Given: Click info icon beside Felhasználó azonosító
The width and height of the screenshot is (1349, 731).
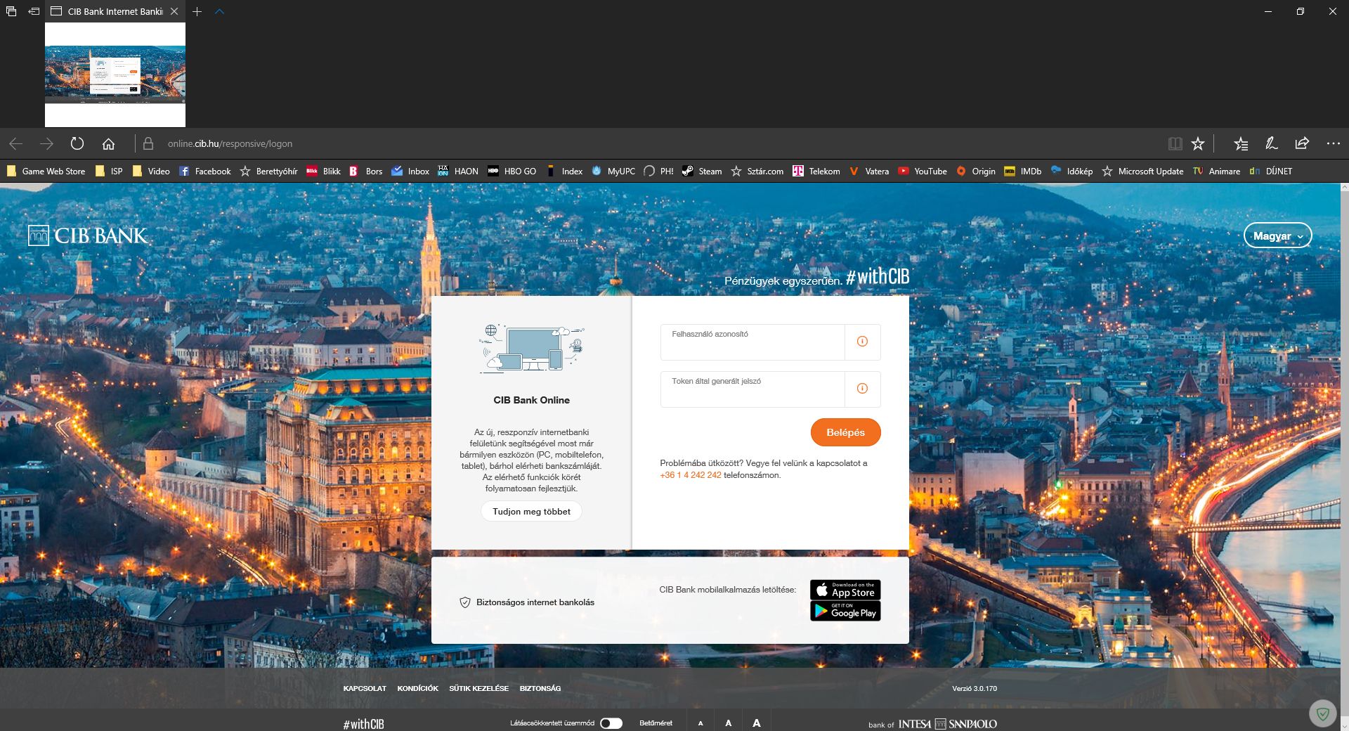Looking at the screenshot, I should 862,342.
